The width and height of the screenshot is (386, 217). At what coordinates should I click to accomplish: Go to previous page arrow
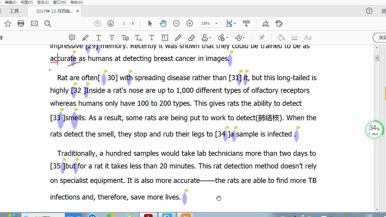click(x=97, y=24)
